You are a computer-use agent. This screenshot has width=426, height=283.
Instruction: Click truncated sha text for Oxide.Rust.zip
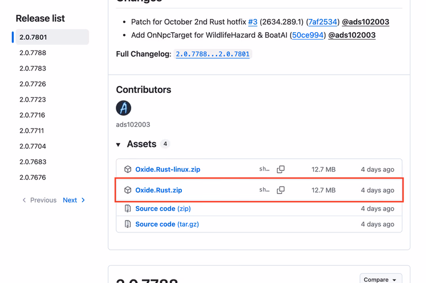point(264,190)
